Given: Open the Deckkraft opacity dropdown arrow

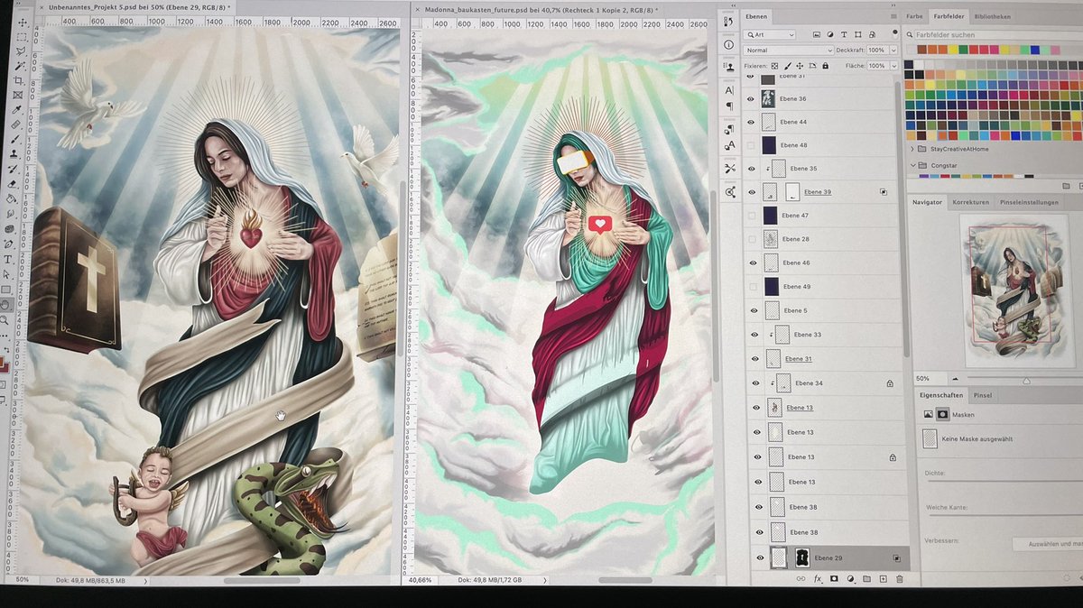Looking at the screenshot, I should click(892, 51).
